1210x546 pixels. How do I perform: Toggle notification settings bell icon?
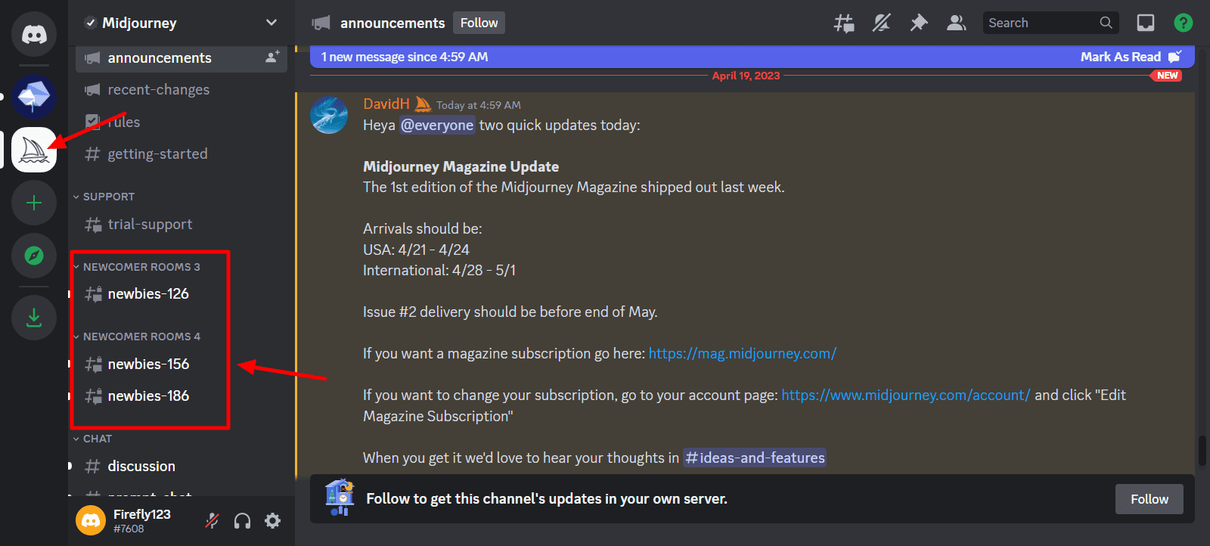881,23
